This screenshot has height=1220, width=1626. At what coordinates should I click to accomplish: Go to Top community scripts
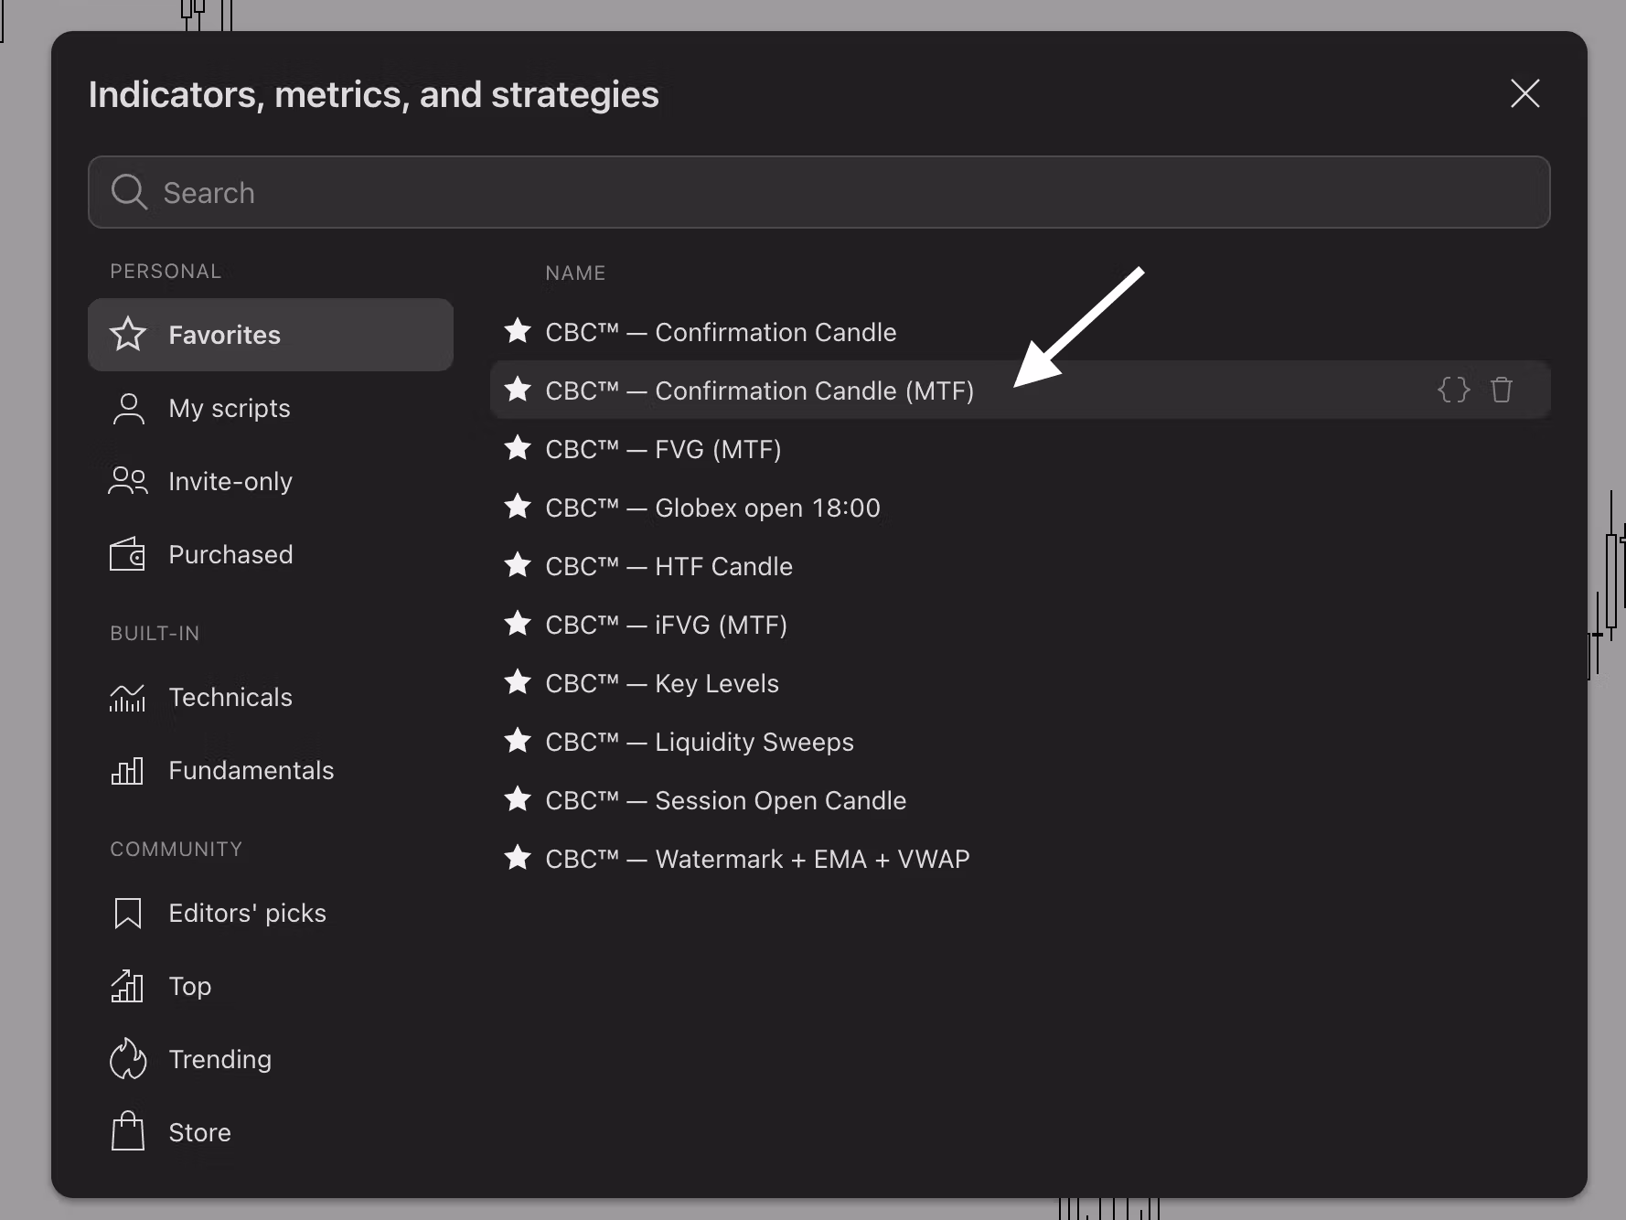(x=189, y=986)
